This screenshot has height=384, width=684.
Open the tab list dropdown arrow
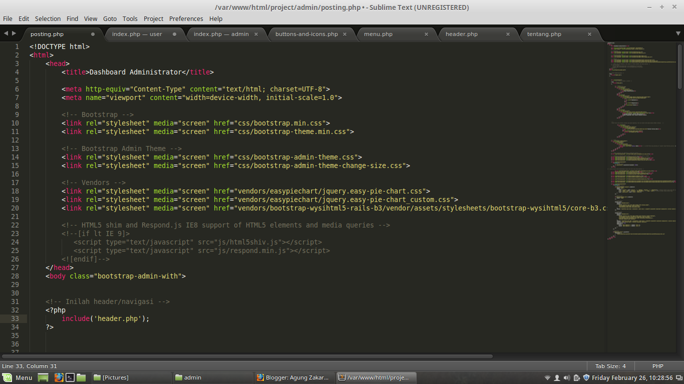click(678, 33)
